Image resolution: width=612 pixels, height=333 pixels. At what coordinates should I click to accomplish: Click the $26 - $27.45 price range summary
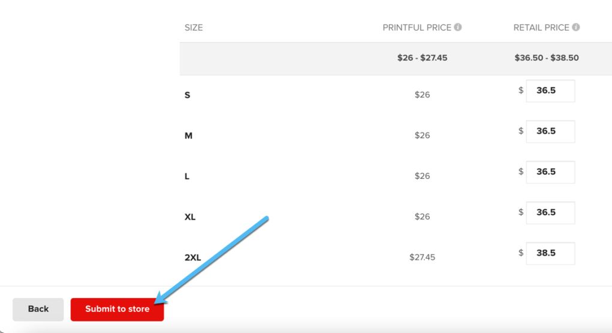point(423,58)
